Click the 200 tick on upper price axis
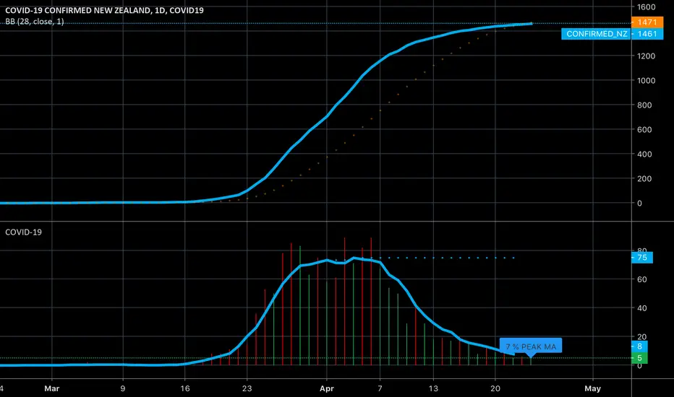Viewport: 674px width, 397px height. [644, 178]
